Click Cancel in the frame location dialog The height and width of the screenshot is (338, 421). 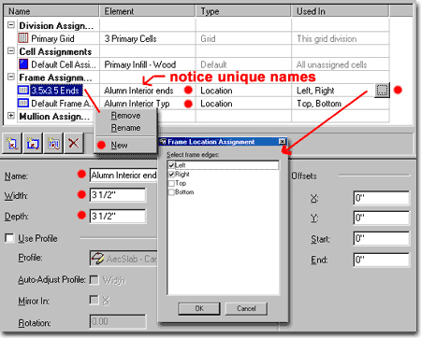pyautogui.click(x=246, y=308)
